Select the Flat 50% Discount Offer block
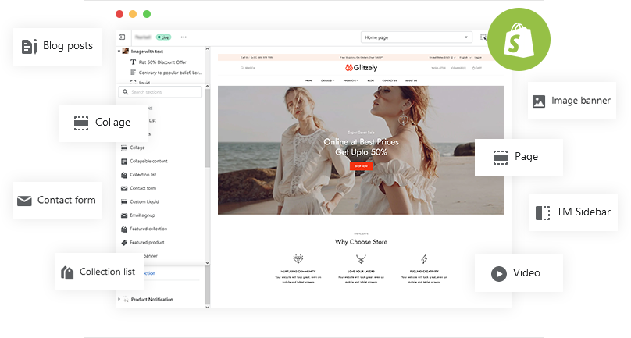631x338 pixels. click(x=158, y=62)
